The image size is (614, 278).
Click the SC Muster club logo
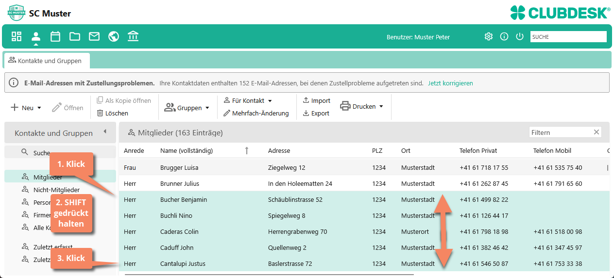click(x=17, y=12)
